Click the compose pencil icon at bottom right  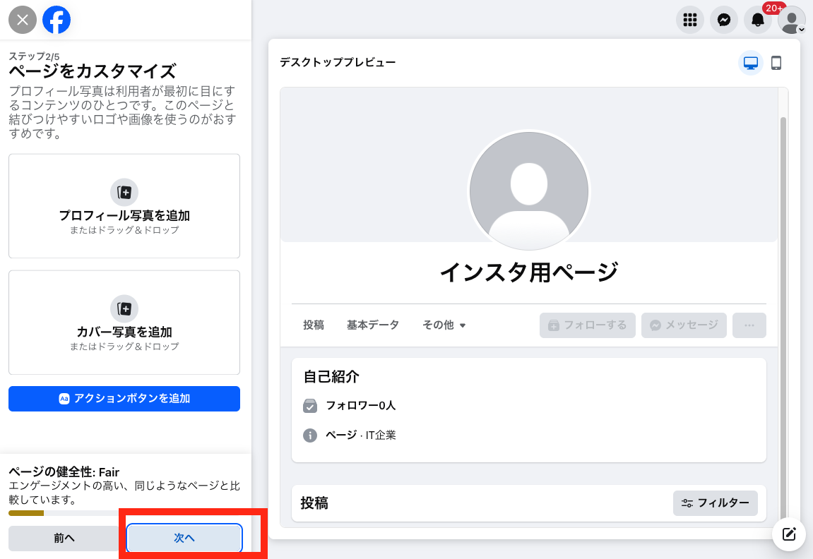coord(788,534)
